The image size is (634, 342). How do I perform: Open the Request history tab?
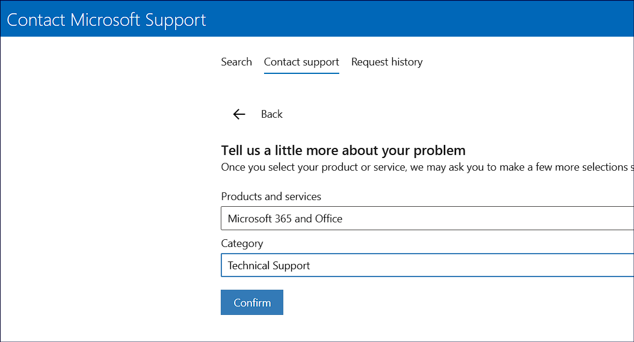coord(387,62)
